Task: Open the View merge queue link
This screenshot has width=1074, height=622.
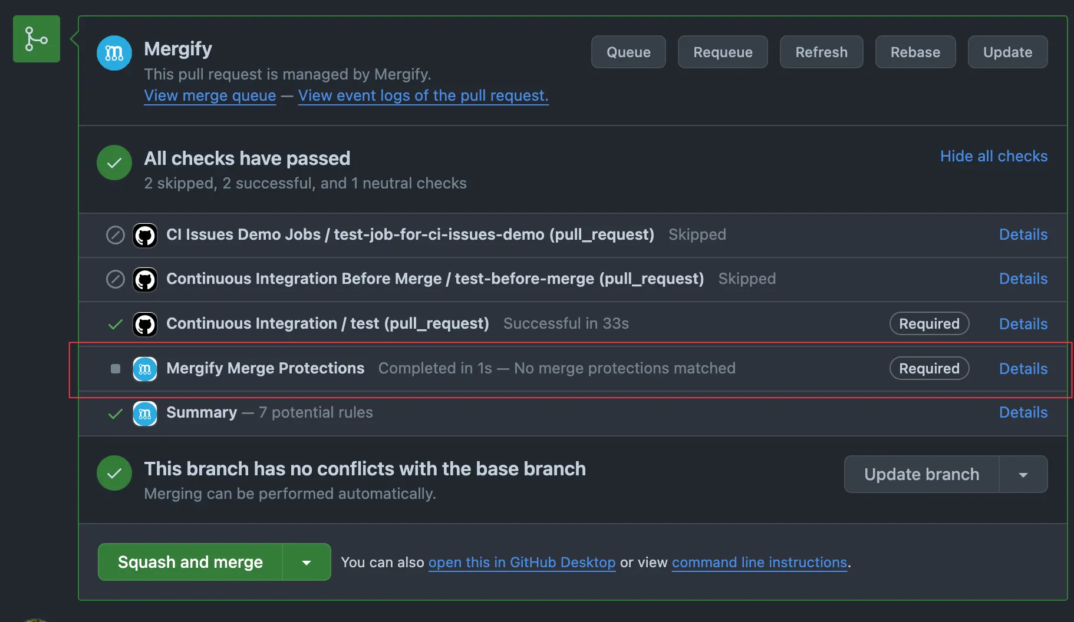Action: [209, 95]
